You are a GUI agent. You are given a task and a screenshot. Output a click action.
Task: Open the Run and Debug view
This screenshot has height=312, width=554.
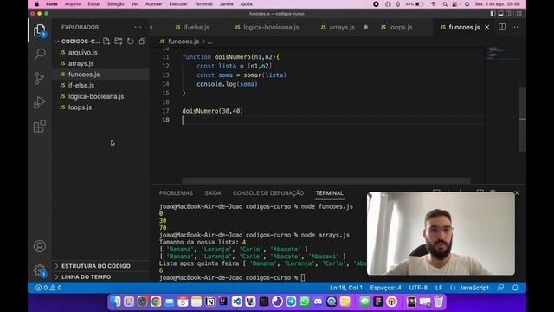pos(40,102)
